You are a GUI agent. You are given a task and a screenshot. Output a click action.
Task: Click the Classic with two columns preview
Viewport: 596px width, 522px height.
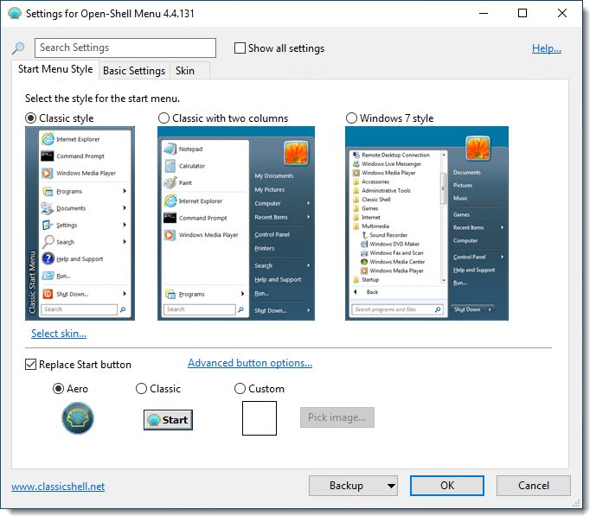point(236,223)
